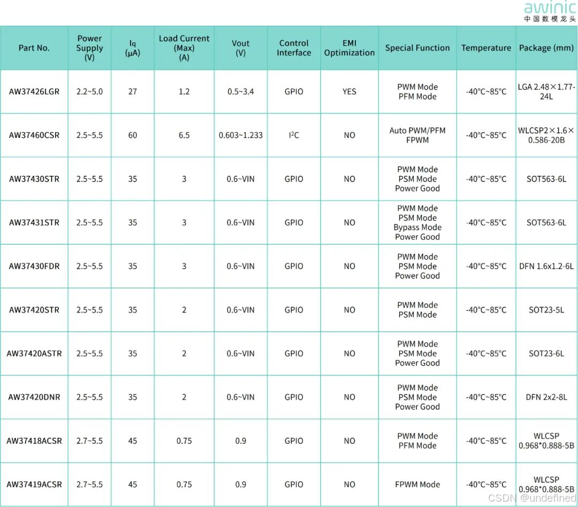Click the 'SOT23-5L' package cell
The image size is (578, 507).
[x=546, y=310]
